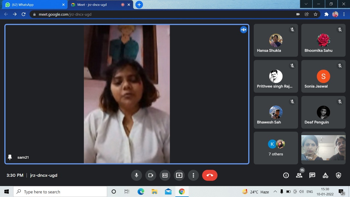
Task: Reload the Meet page
Action: [24, 14]
